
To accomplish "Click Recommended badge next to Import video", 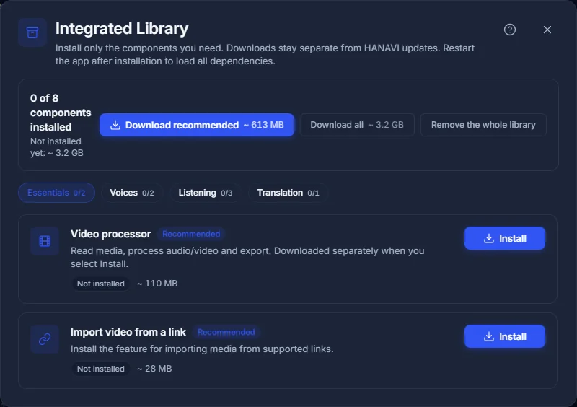I will coord(226,332).
